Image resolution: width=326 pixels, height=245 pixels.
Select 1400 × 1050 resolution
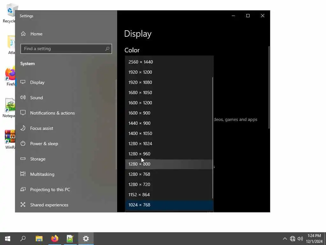coord(169,133)
